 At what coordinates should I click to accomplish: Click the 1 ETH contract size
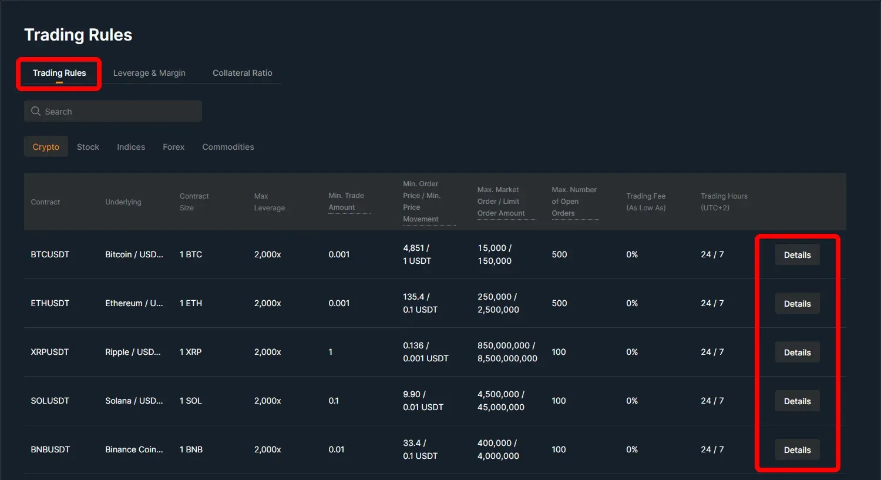coord(191,303)
